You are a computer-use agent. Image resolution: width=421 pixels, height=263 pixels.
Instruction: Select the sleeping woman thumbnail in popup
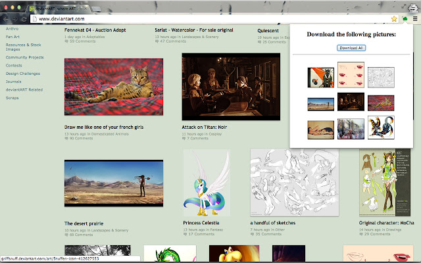coord(321,130)
